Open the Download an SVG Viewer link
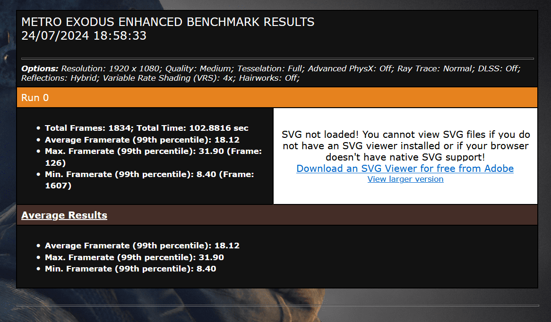The image size is (551, 322). tap(405, 169)
